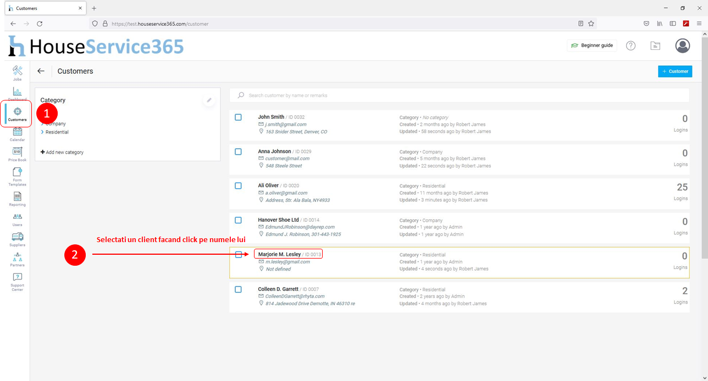The width and height of the screenshot is (708, 381).
Task: Open the Suppliers sidebar item
Action: click(17, 239)
